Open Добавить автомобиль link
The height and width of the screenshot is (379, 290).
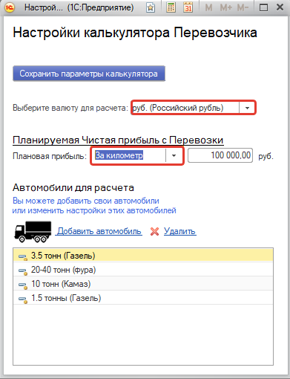pos(99,231)
